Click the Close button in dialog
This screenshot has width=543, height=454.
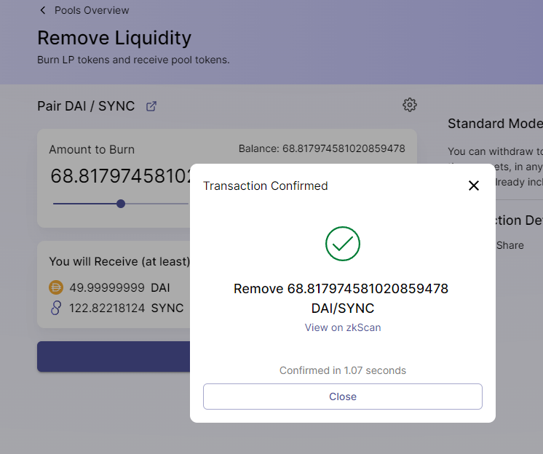tap(343, 397)
